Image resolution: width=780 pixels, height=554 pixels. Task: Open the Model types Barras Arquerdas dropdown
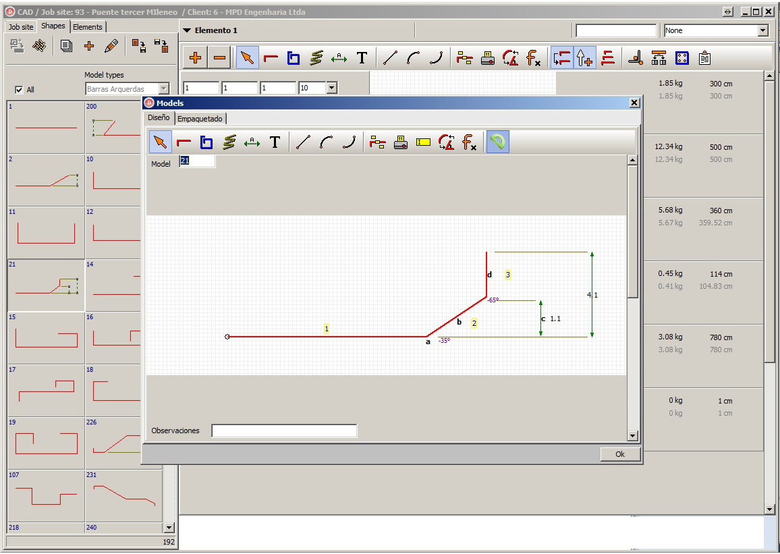pyautogui.click(x=163, y=89)
